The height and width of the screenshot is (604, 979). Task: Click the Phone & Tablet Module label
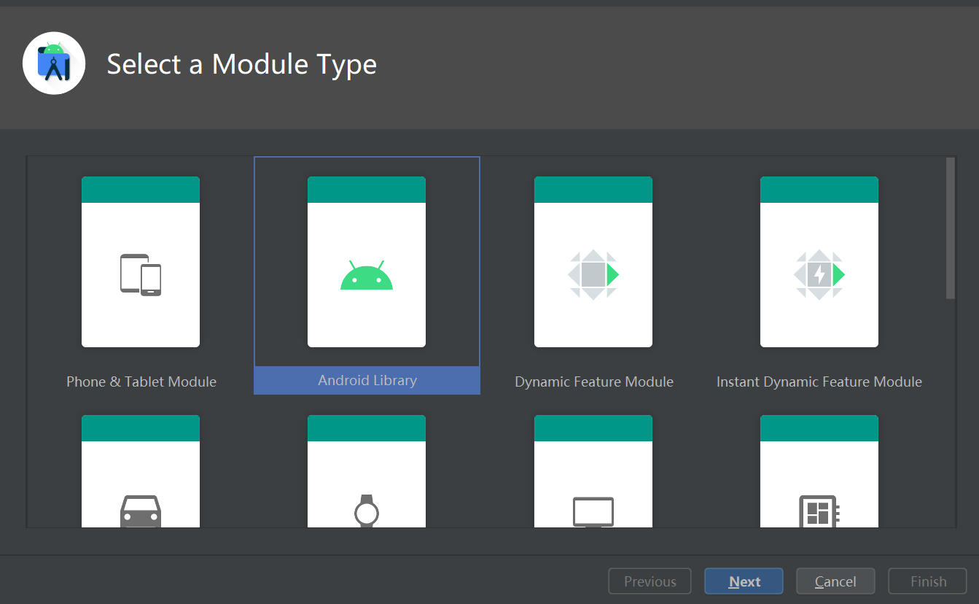pyautogui.click(x=141, y=382)
